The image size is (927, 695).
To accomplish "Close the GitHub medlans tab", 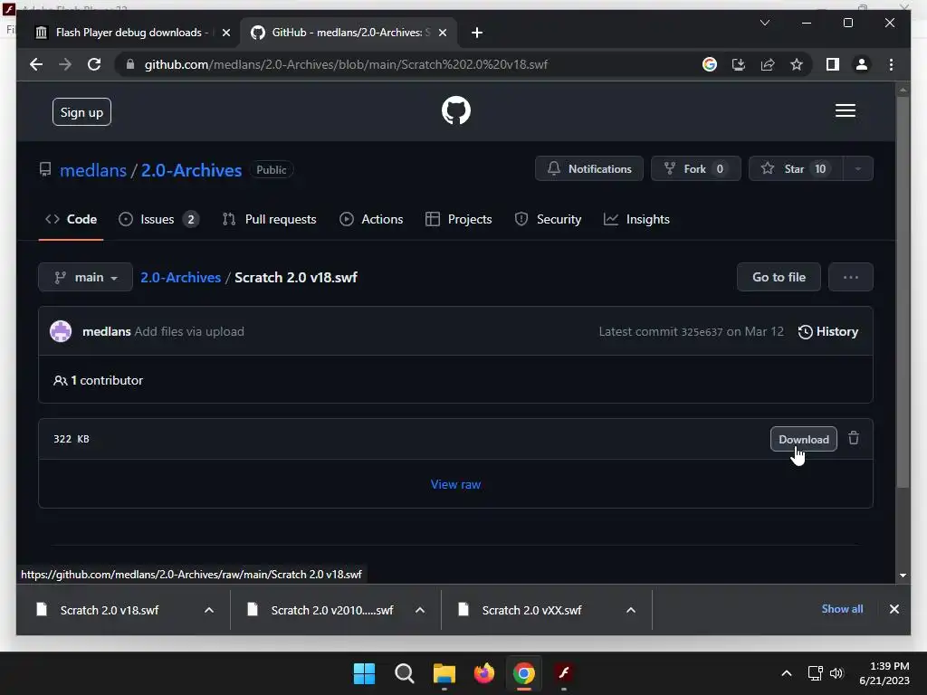I will tap(442, 33).
